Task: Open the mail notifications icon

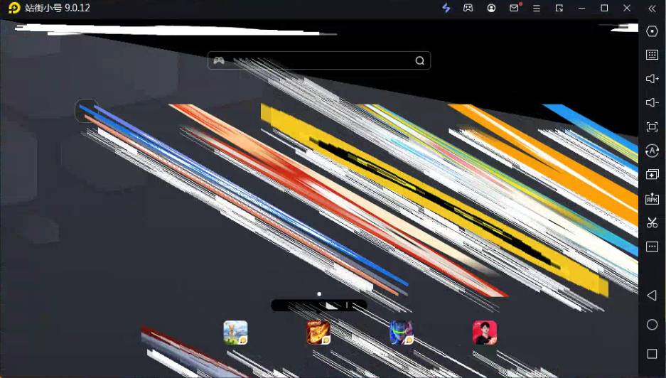Action: (514, 8)
